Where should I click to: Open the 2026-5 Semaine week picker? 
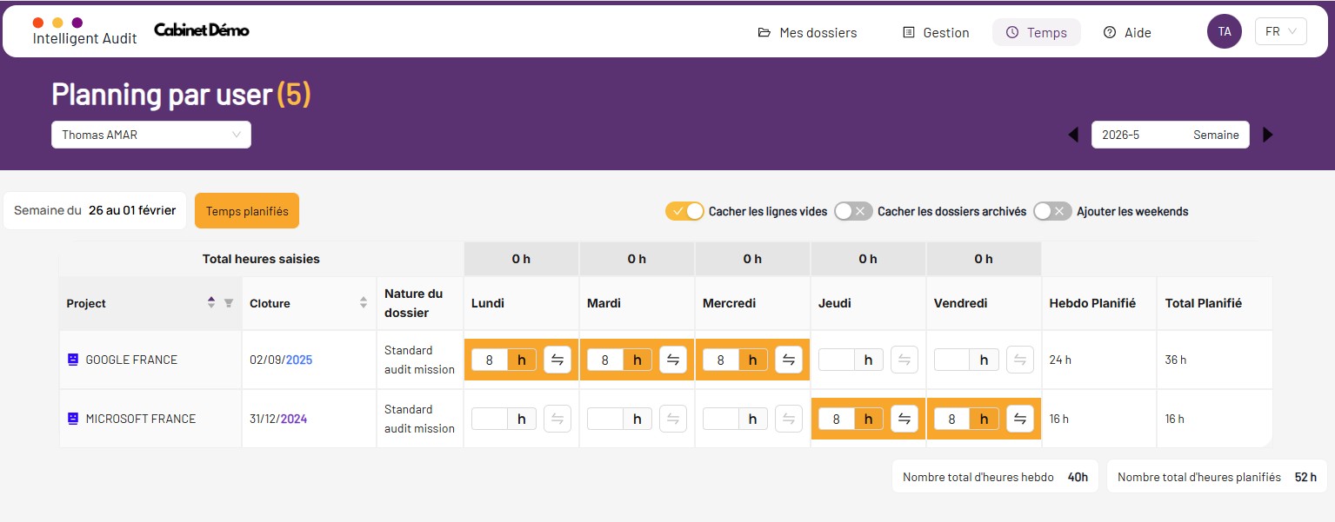pos(1170,135)
